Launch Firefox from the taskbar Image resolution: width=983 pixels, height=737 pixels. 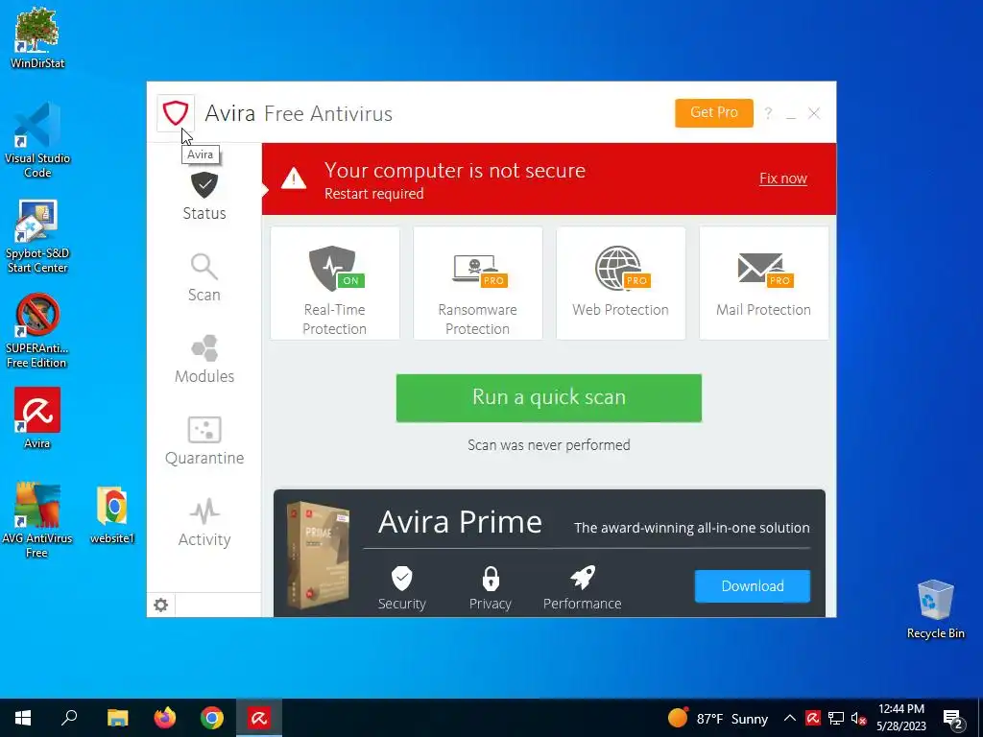pos(165,718)
